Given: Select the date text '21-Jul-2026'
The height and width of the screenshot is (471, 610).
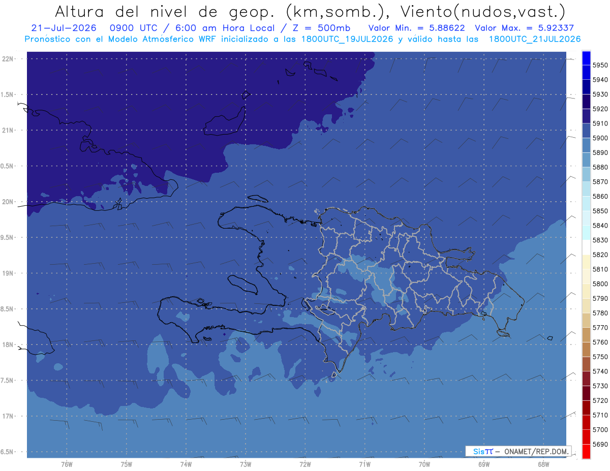Looking at the screenshot, I should (64, 28).
